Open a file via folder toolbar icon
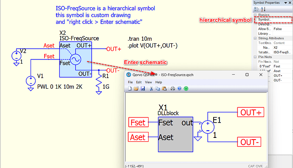This screenshot has width=293, height=168. pos(136,89)
